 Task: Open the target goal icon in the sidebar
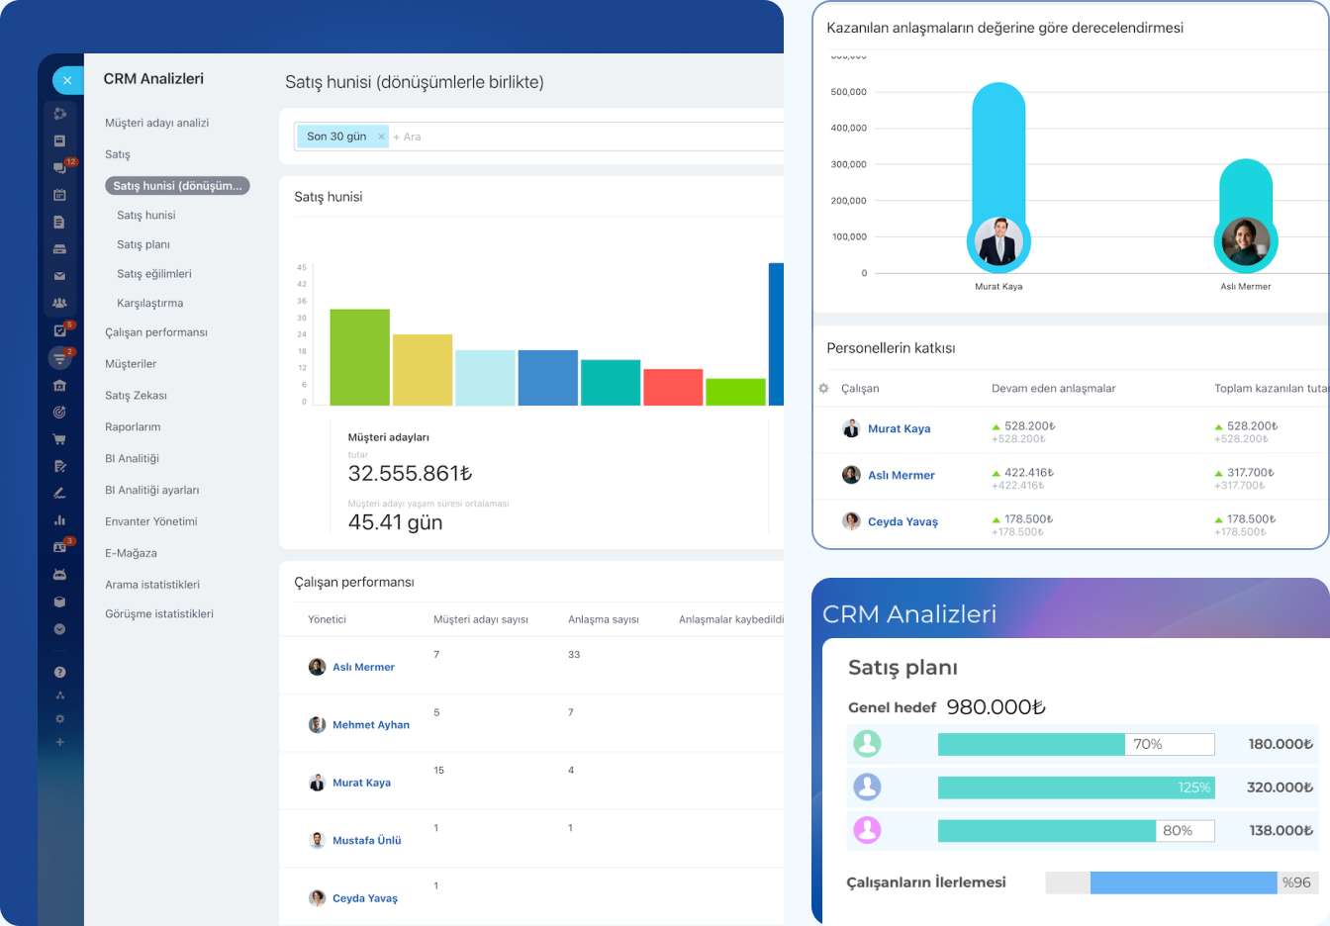(59, 412)
